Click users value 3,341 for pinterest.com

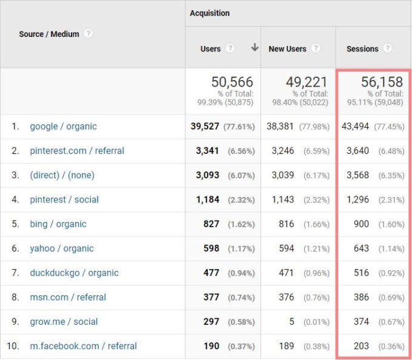coord(208,151)
